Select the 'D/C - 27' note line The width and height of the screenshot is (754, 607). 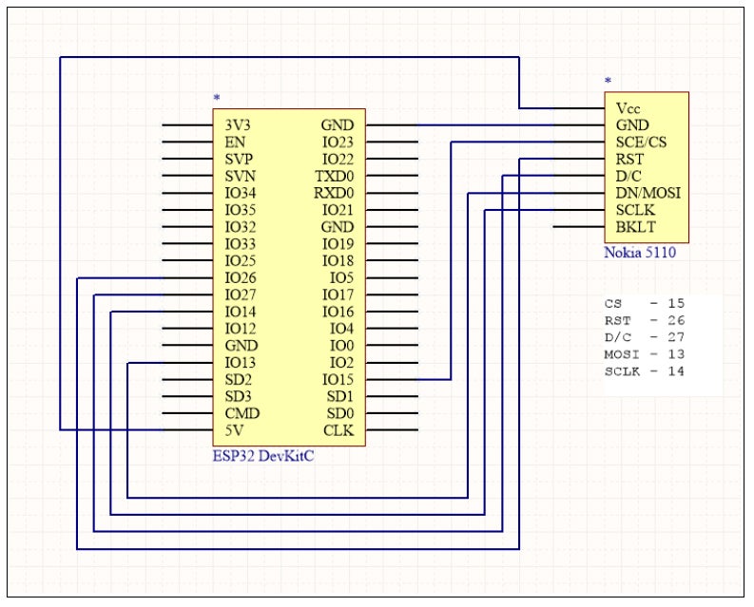645,337
